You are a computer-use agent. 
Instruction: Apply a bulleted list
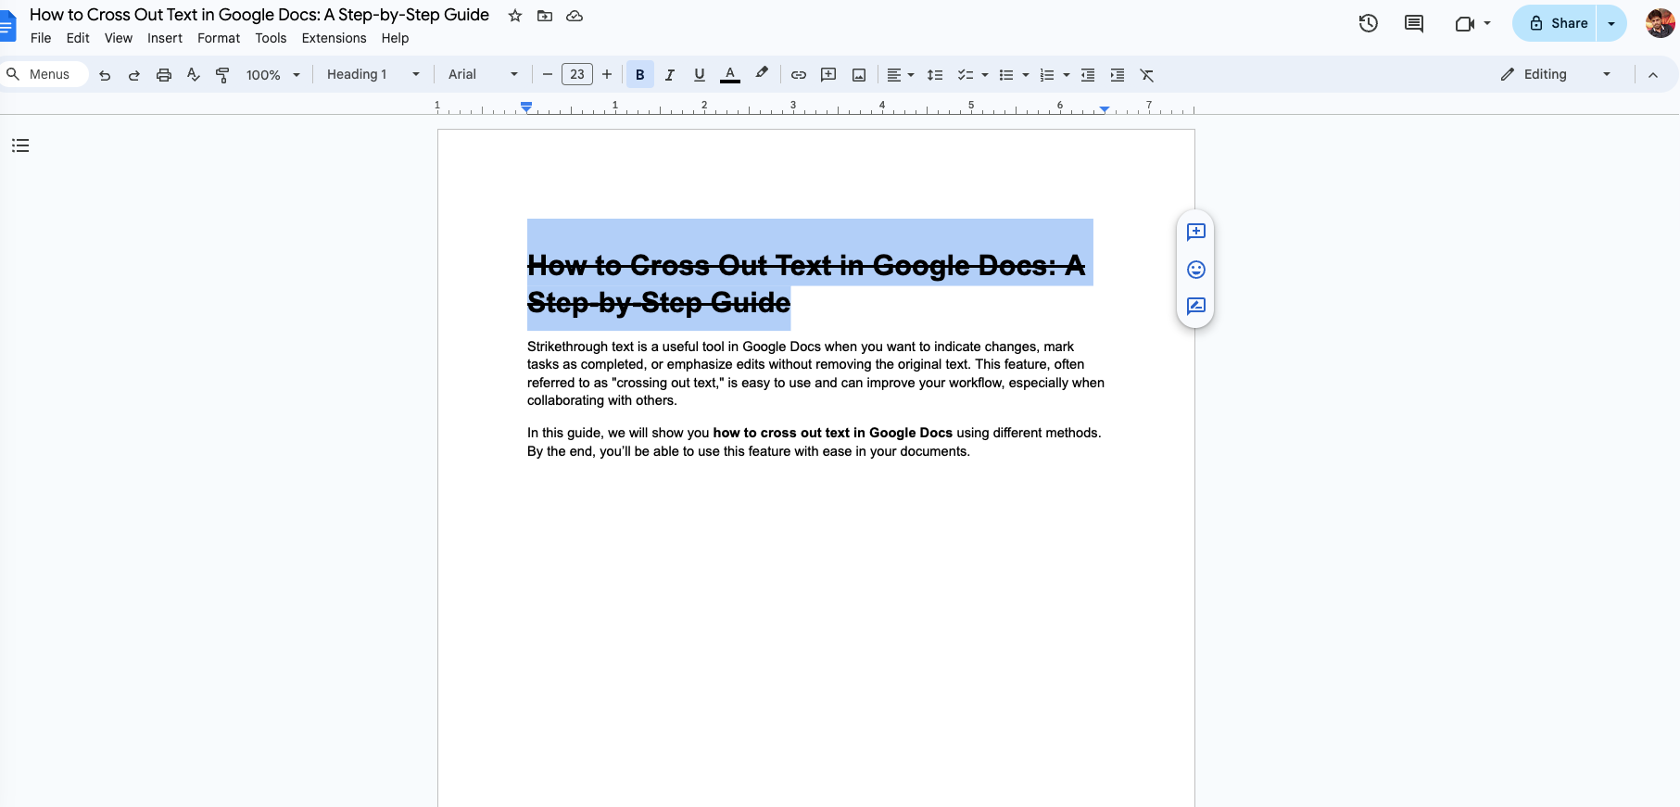coord(1006,75)
